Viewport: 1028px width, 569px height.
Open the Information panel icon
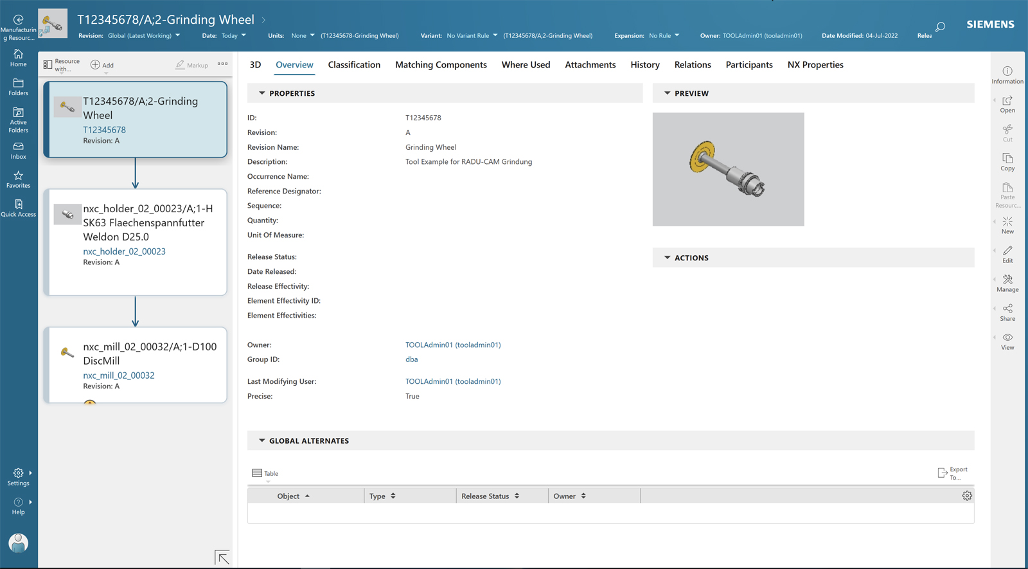point(1007,75)
